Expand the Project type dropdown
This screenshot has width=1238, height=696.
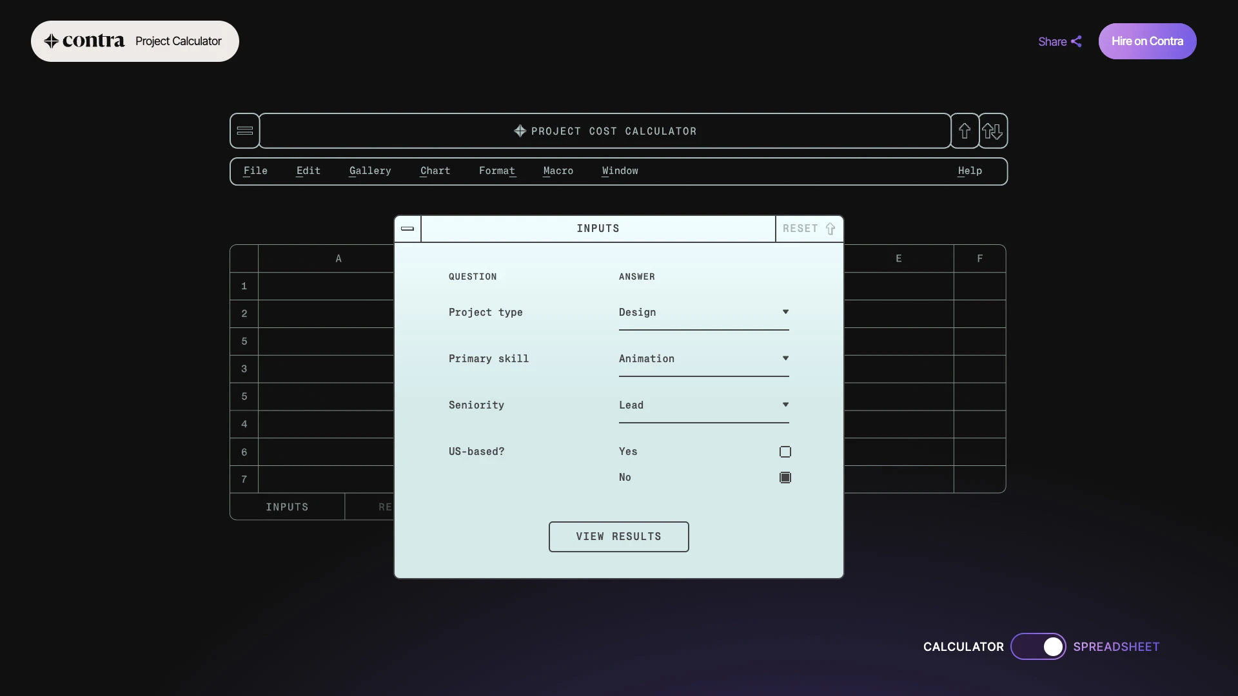coord(703,313)
